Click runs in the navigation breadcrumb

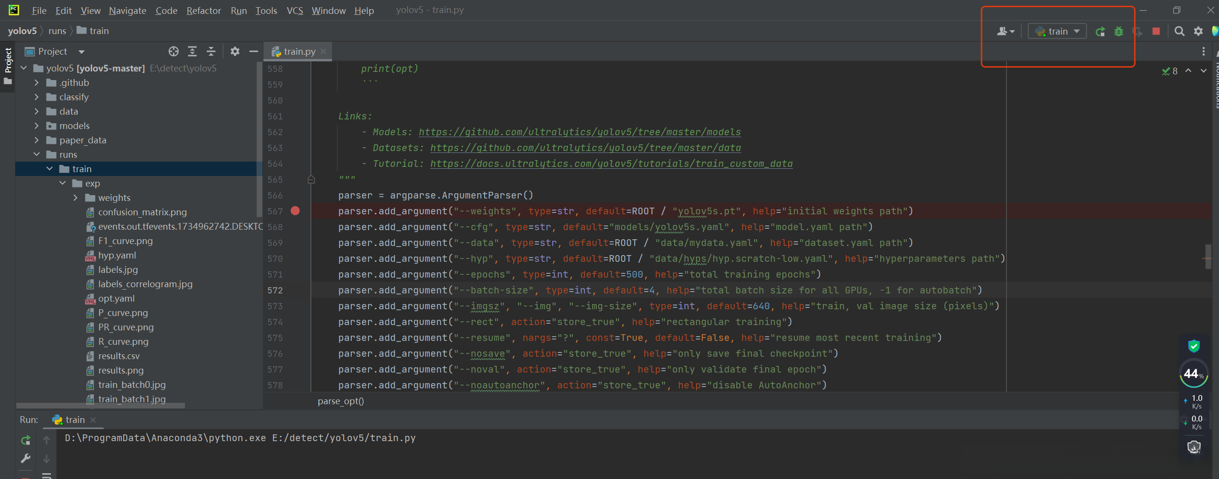pyautogui.click(x=57, y=31)
